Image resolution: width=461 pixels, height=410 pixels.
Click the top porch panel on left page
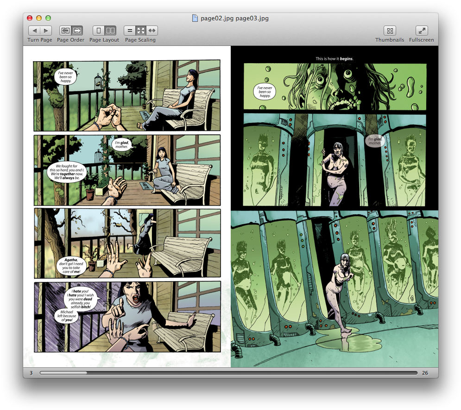tap(126, 96)
